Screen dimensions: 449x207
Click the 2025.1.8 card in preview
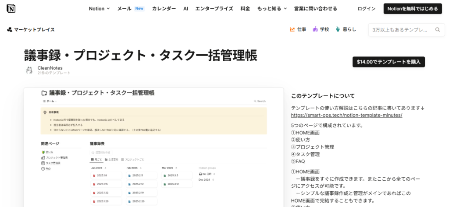(x=106, y=175)
